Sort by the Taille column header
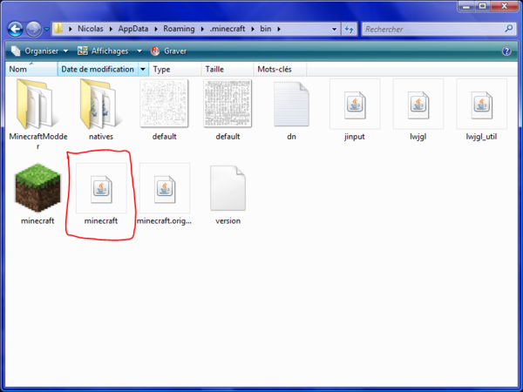 coord(228,70)
